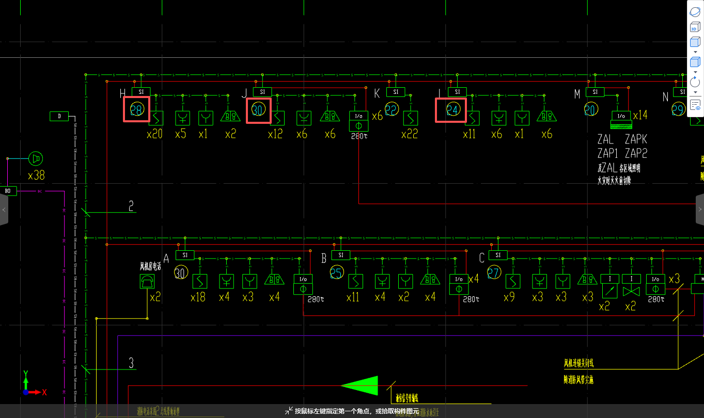704x418 pixels.
Task: Select the ZAPK label text
Action: pyautogui.click(x=636, y=139)
